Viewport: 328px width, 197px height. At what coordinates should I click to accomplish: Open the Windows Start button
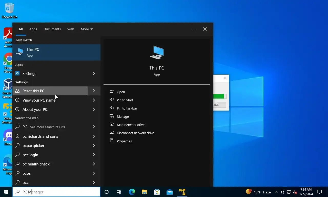(6, 192)
